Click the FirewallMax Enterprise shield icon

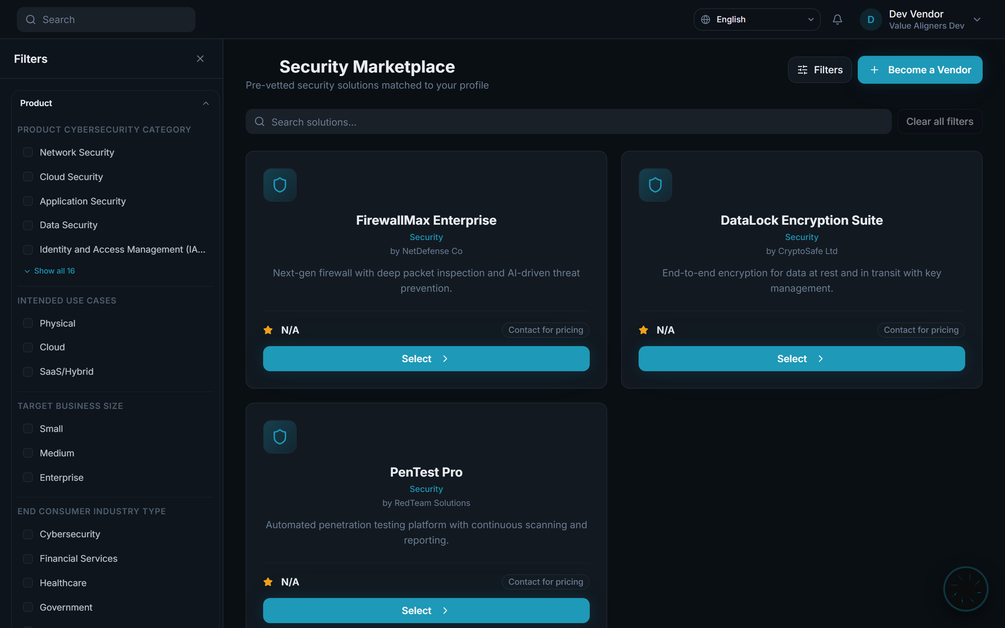coord(280,185)
